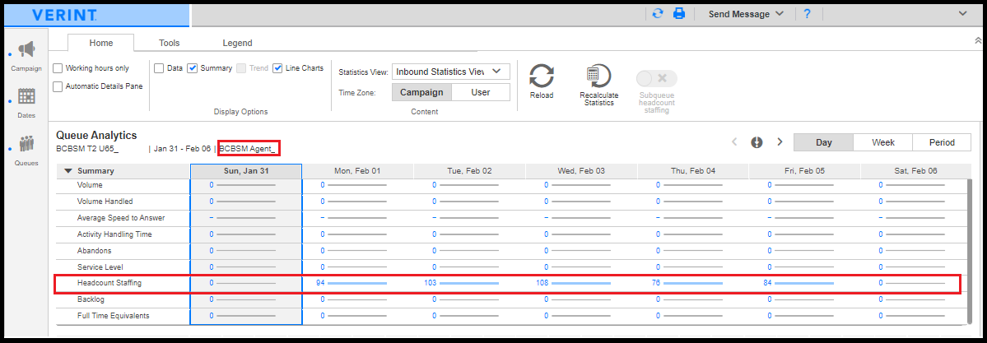The width and height of the screenshot is (987, 343).
Task: Select the Thu, Feb 04 column header
Action: 692,171
